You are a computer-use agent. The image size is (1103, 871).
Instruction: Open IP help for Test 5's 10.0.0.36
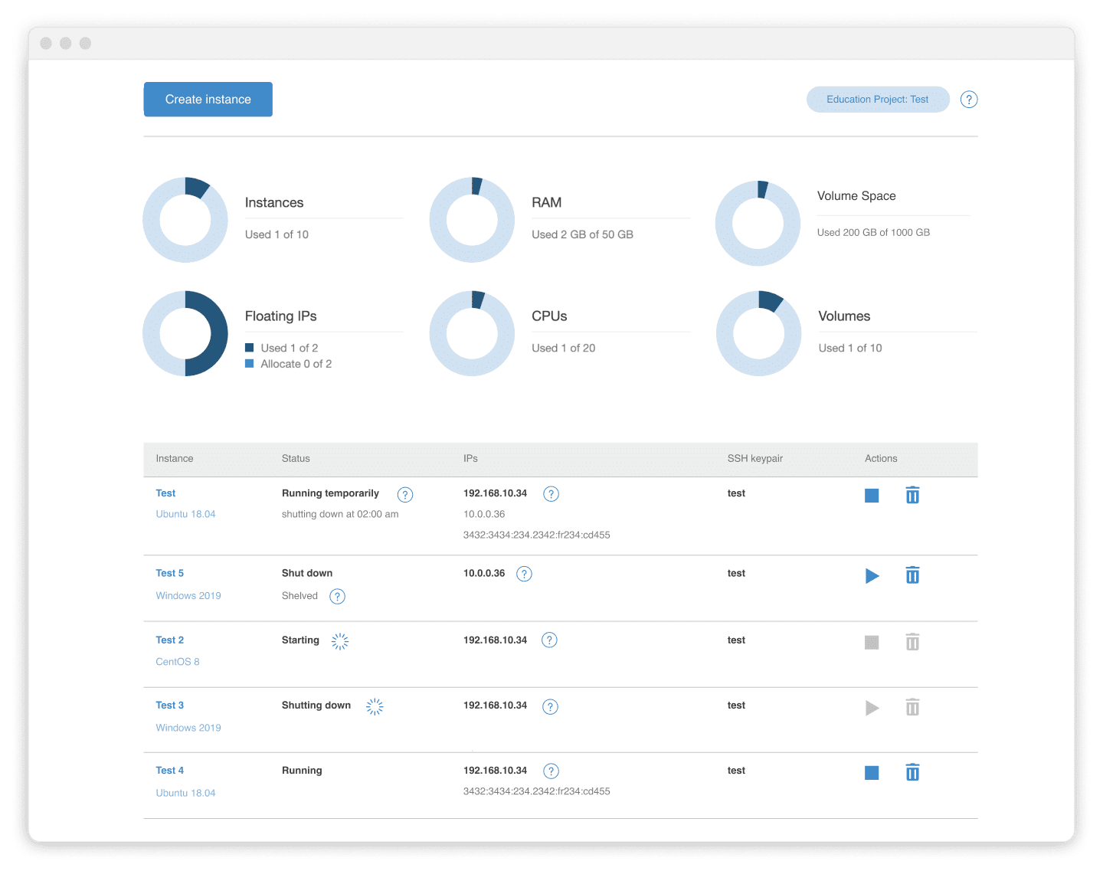(524, 574)
